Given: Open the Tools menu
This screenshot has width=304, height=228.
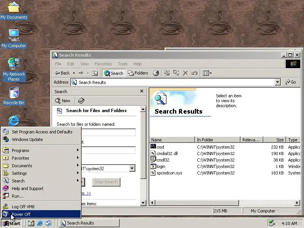Looking at the screenshot, I should click(122, 64).
